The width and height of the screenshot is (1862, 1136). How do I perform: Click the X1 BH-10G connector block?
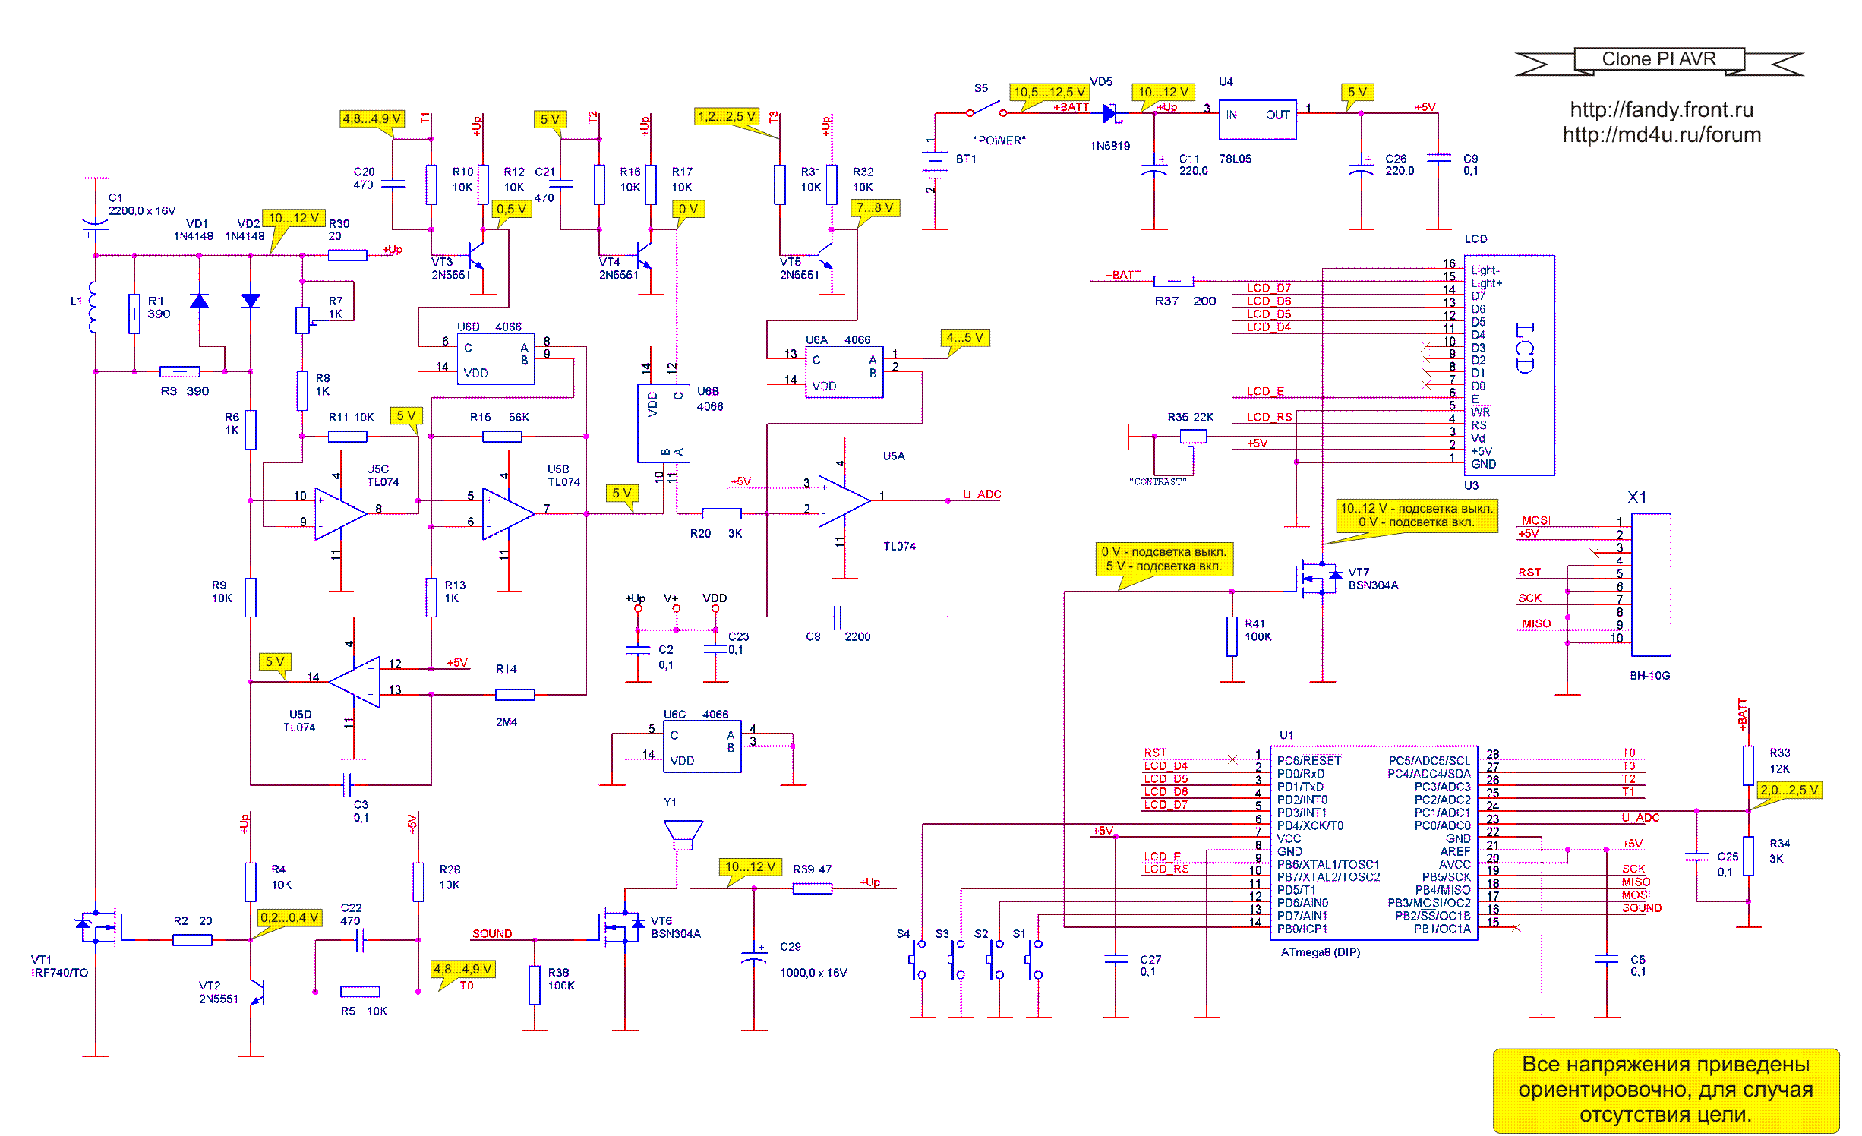coord(1651,585)
